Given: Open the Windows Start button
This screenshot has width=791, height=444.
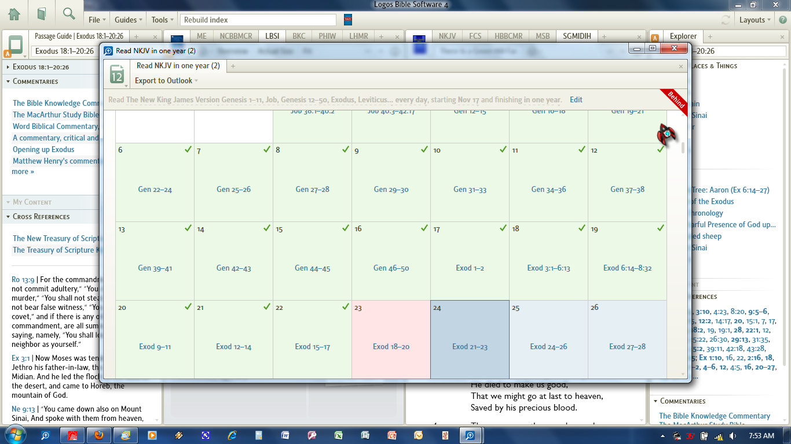Looking at the screenshot, I should point(16,435).
